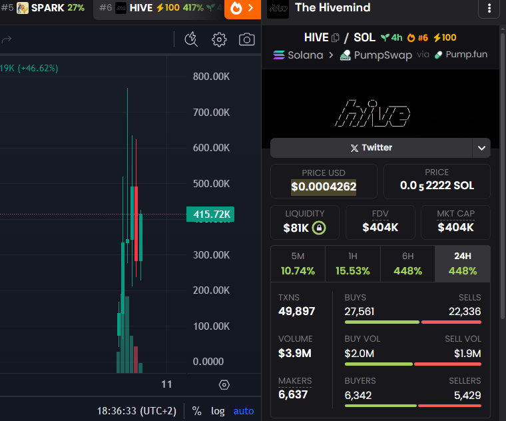Open chart time zone settings icon
Screen dimensions: 506x421
[224, 384]
